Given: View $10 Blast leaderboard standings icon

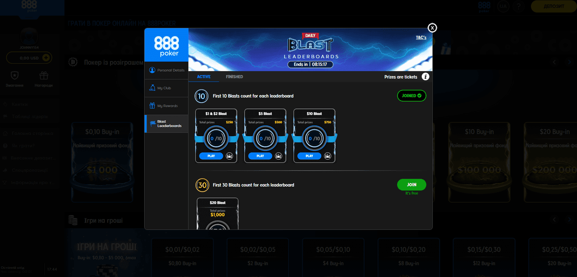Looking at the screenshot, I should pyautogui.click(x=327, y=156).
